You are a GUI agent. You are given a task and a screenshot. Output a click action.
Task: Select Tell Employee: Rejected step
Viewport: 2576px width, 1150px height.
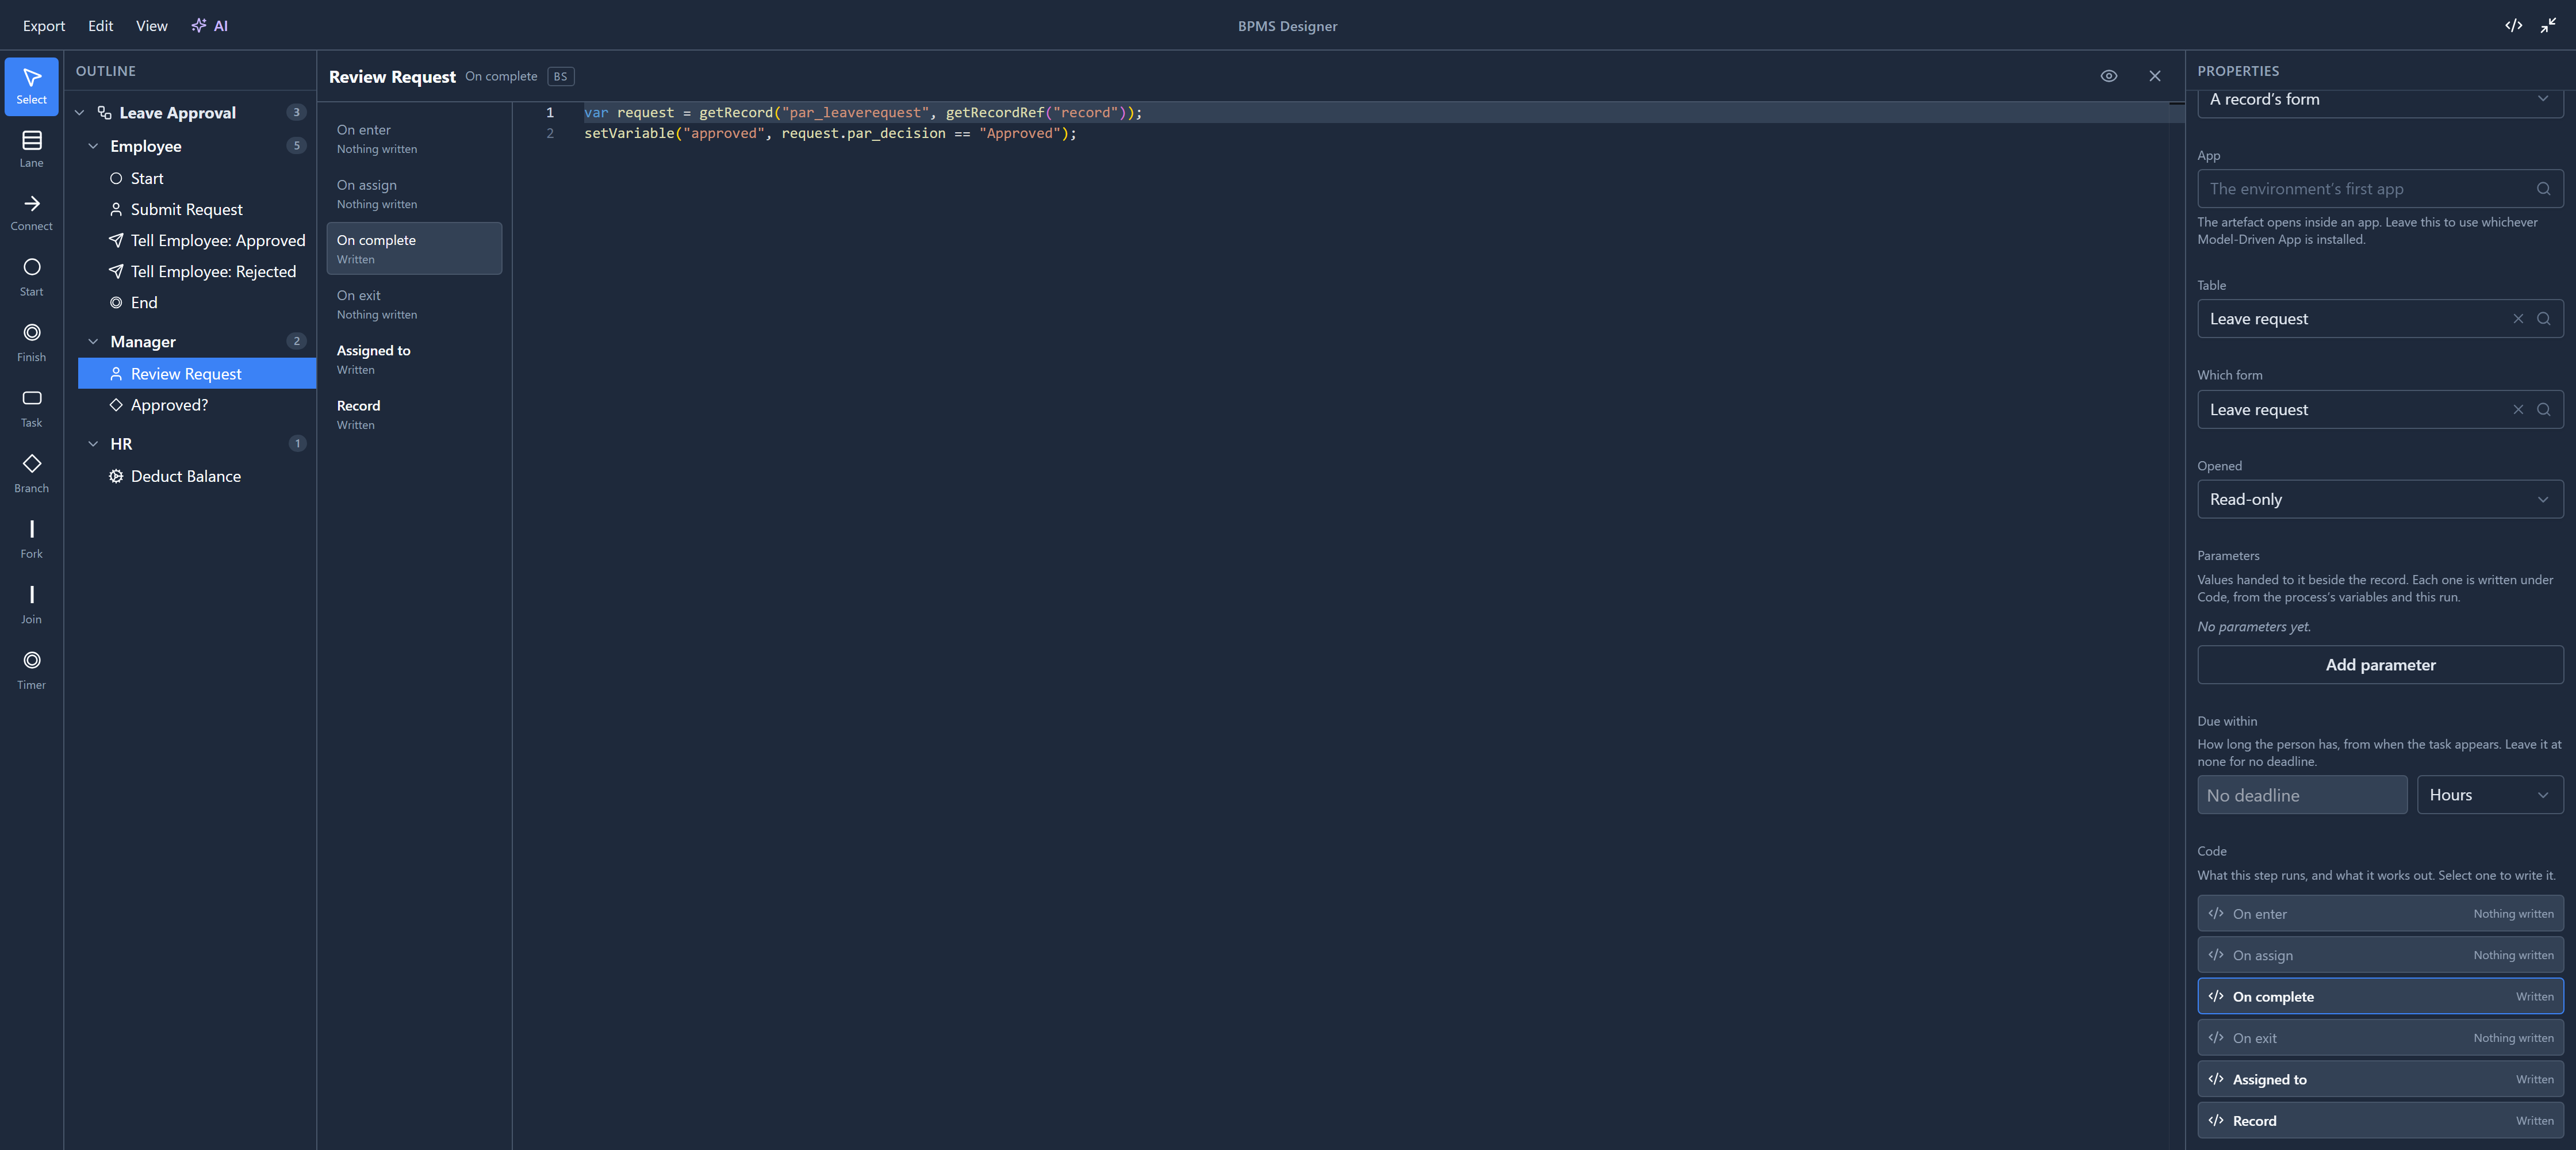[197, 271]
